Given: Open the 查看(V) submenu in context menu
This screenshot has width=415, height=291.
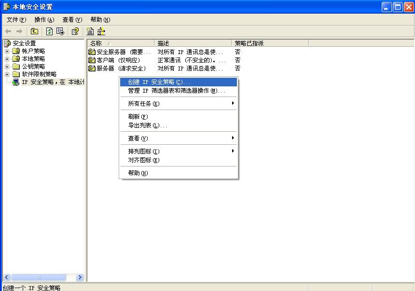Looking at the screenshot, I should 179,138.
